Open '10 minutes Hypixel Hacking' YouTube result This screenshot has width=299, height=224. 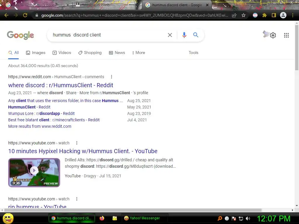point(83,151)
